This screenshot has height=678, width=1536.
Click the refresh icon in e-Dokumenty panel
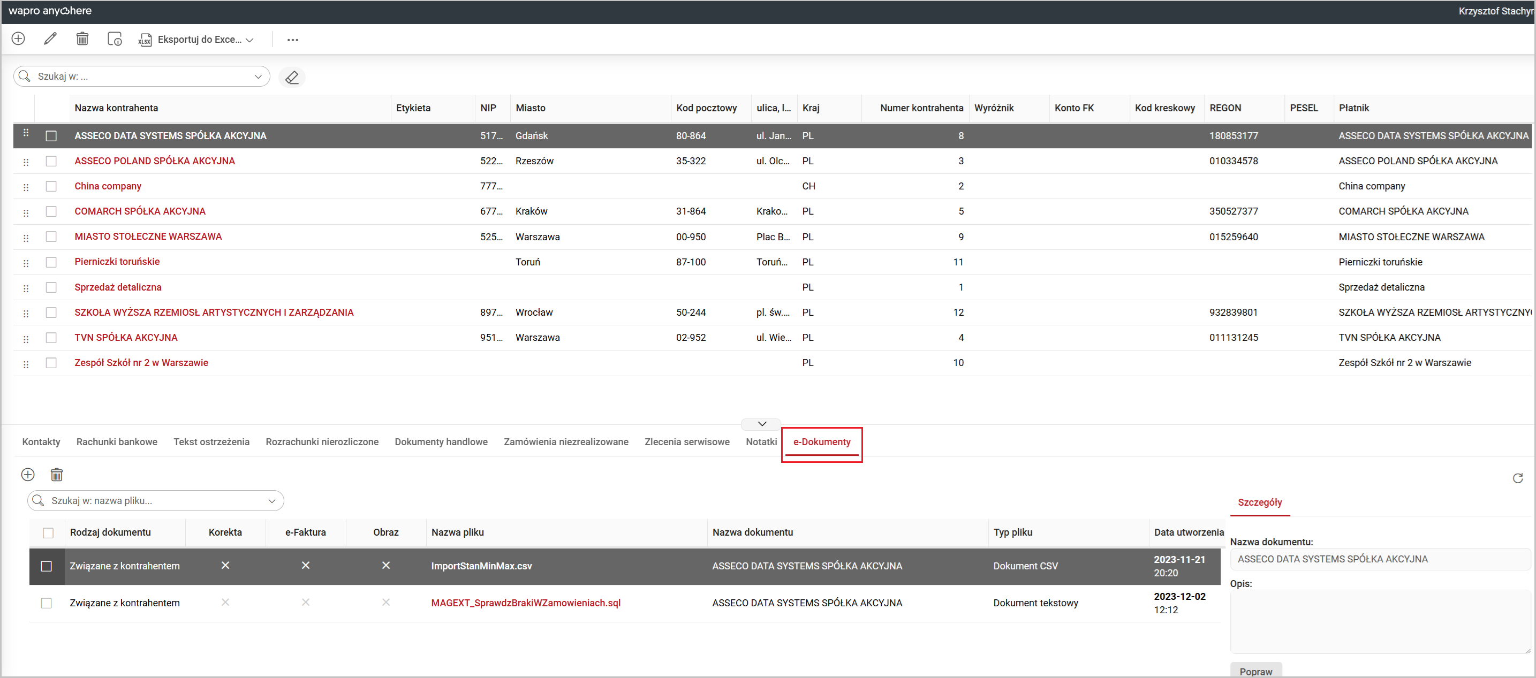[1517, 478]
